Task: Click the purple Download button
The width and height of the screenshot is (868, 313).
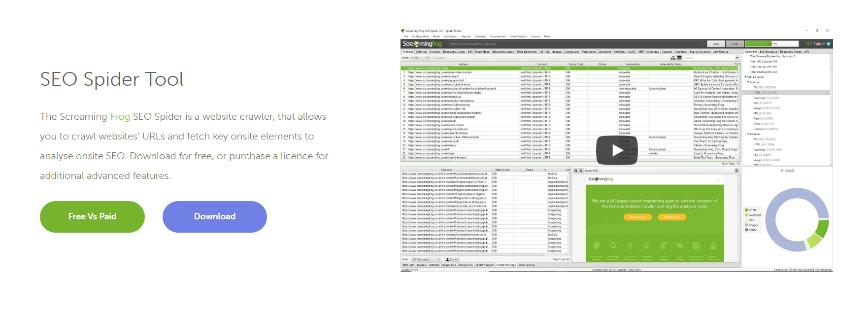Action: [215, 216]
